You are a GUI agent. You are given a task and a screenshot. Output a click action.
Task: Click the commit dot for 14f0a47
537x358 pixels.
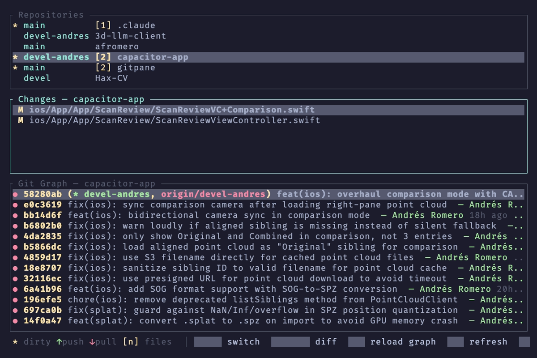pos(15,321)
